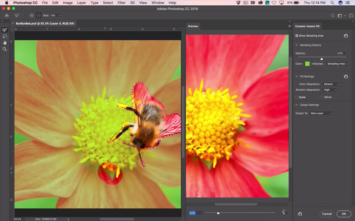This screenshot has height=221, width=355.
Task: Uncheck Show Sampling Area
Action: [297, 36]
